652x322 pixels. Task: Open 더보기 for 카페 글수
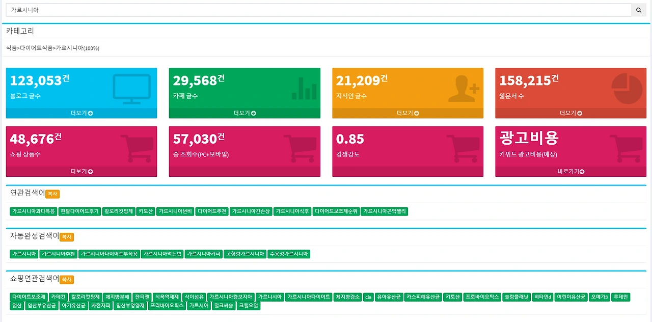(244, 113)
